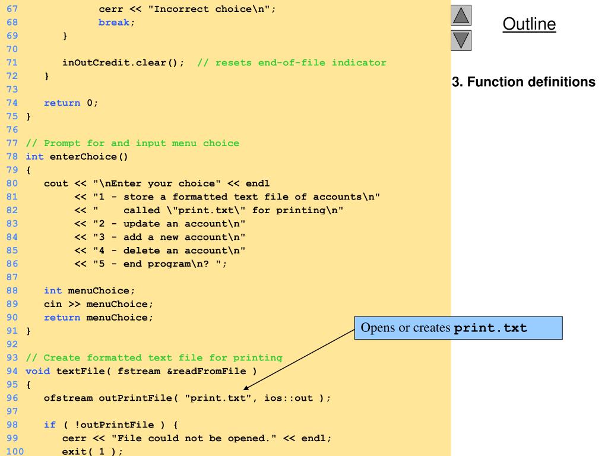Click the up arrow navigation button
The width and height of the screenshot is (608, 456).
click(x=461, y=15)
